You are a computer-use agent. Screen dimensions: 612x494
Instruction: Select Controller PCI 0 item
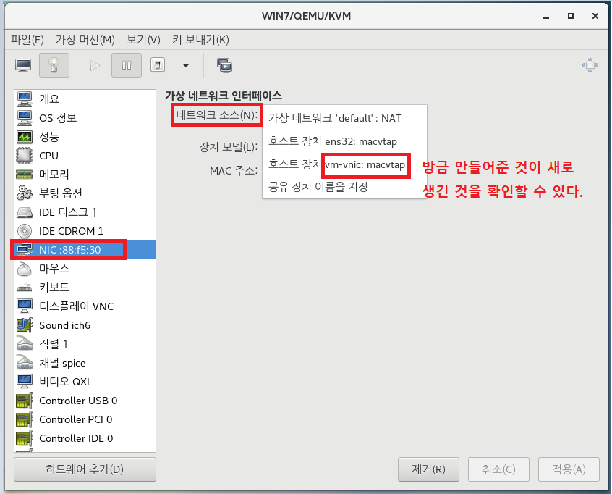click(85, 419)
